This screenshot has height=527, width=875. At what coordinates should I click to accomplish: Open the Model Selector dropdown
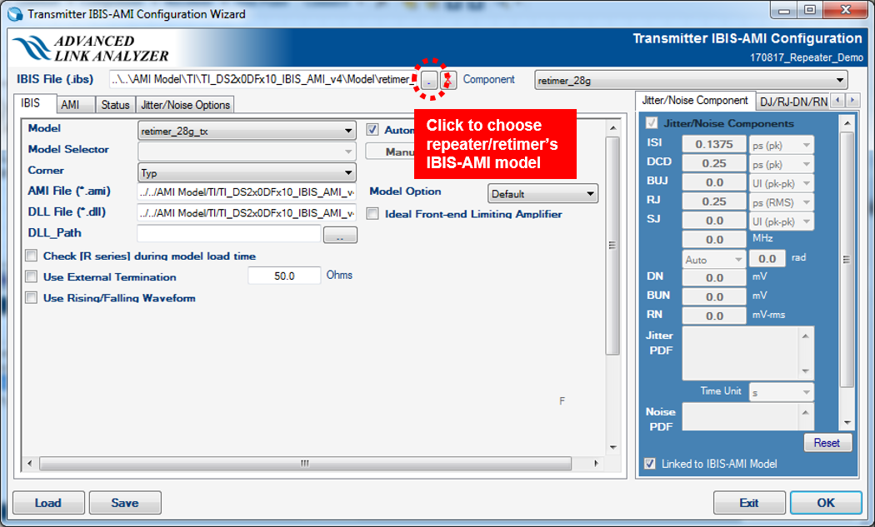coord(247,152)
